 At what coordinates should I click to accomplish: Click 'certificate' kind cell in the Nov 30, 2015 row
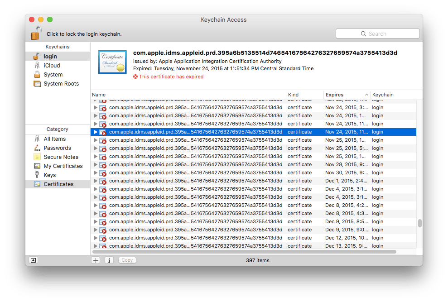coord(299,173)
